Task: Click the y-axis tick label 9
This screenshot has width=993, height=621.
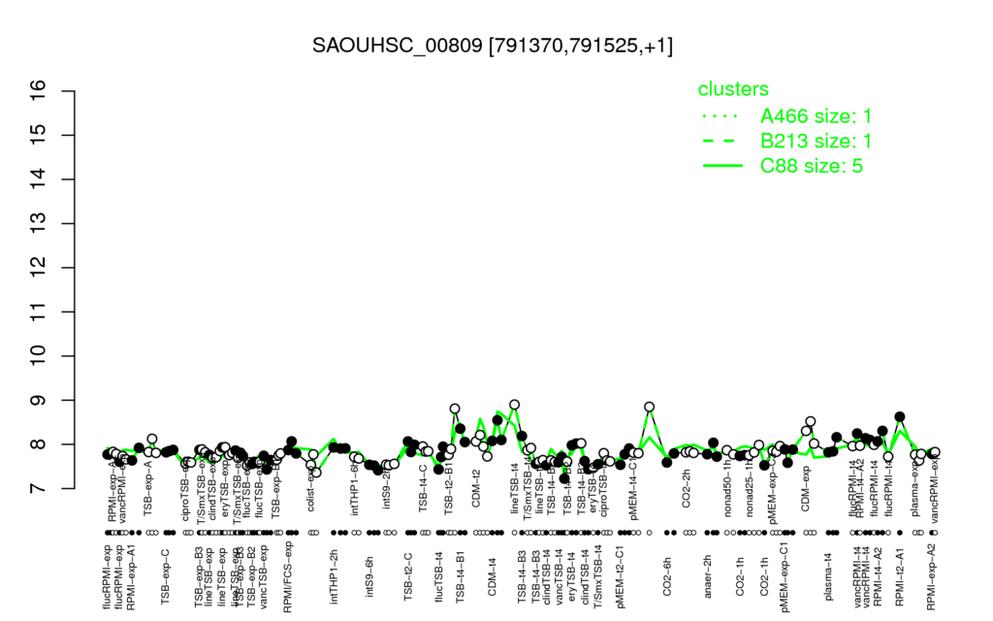Action: click(39, 401)
